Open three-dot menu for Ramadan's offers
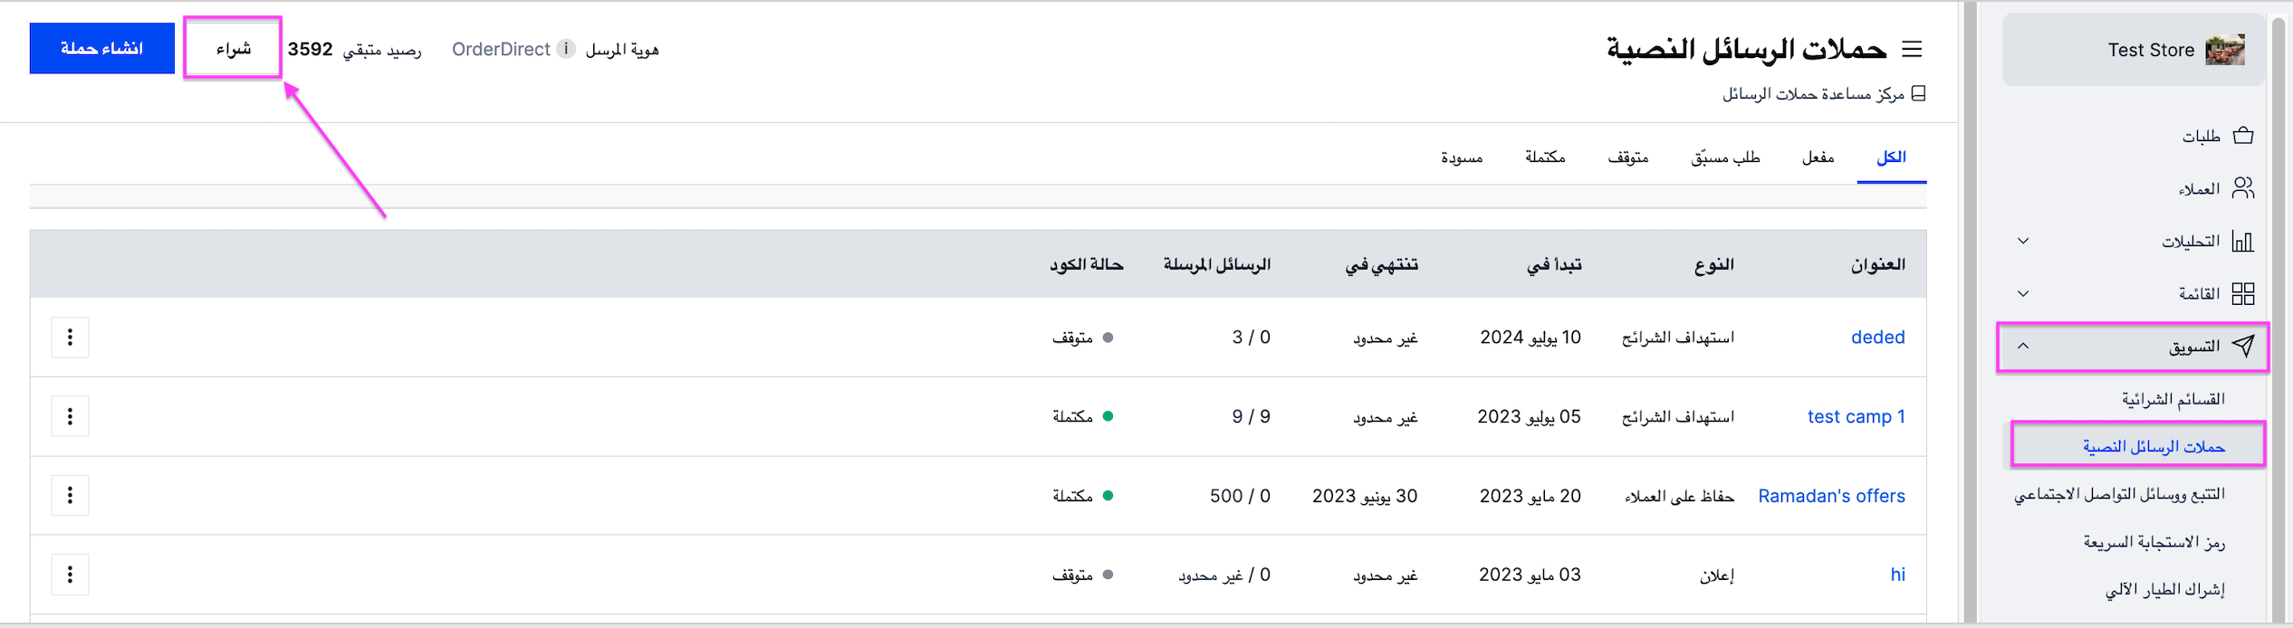Image resolution: width=2293 pixels, height=628 pixels. pyautogui.click(x=70, y=495)
